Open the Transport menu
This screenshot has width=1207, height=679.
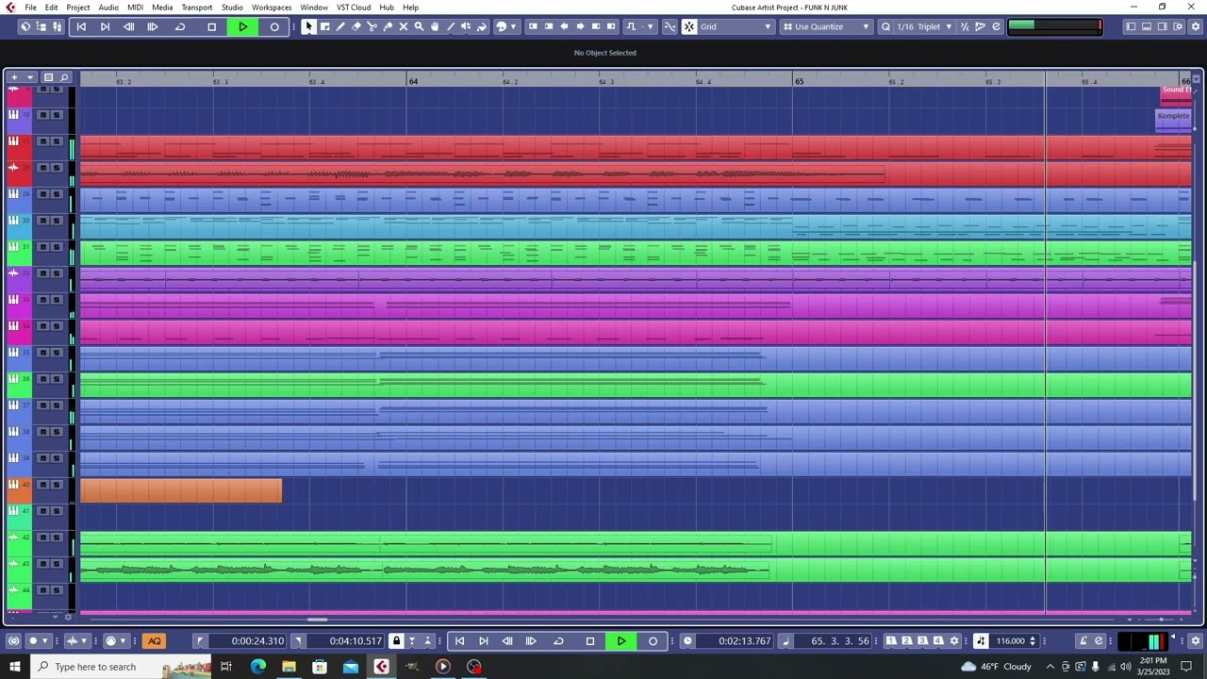point(196,8)
